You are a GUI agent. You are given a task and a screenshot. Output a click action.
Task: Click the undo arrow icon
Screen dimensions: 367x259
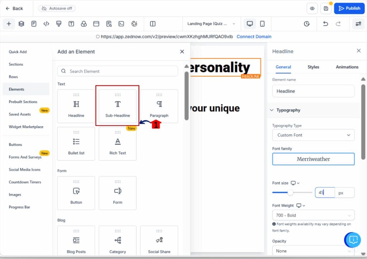(x=325, y=24)
